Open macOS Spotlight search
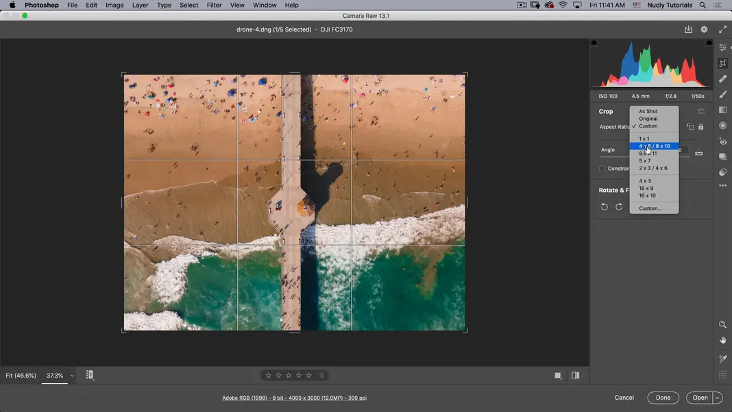 point(702,5)
